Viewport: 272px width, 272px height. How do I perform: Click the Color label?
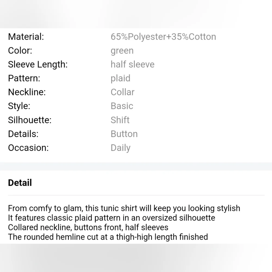click(x=20, y=51)
